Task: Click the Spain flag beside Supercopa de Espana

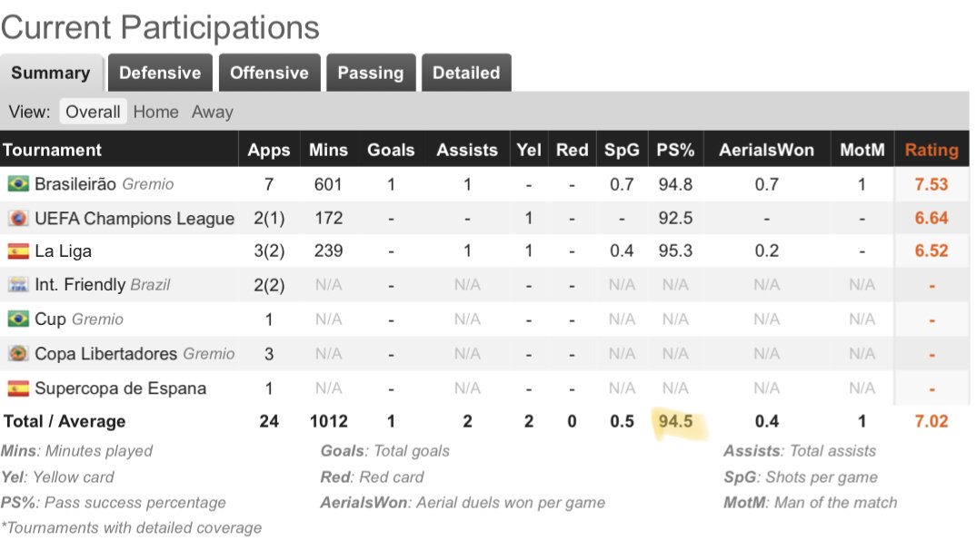Action: click(x=18, y=388)
